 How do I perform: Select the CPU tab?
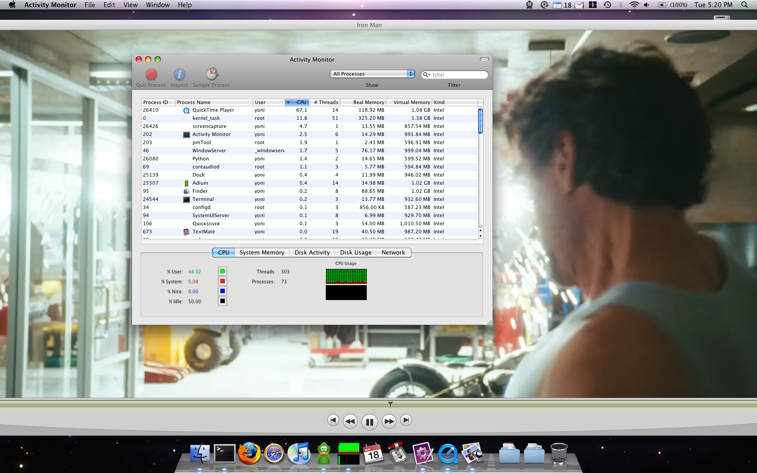223,253
